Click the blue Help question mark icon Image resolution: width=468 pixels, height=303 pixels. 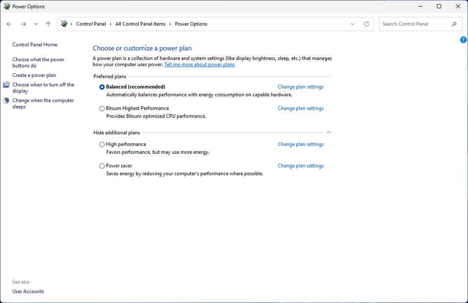(463, 40)
